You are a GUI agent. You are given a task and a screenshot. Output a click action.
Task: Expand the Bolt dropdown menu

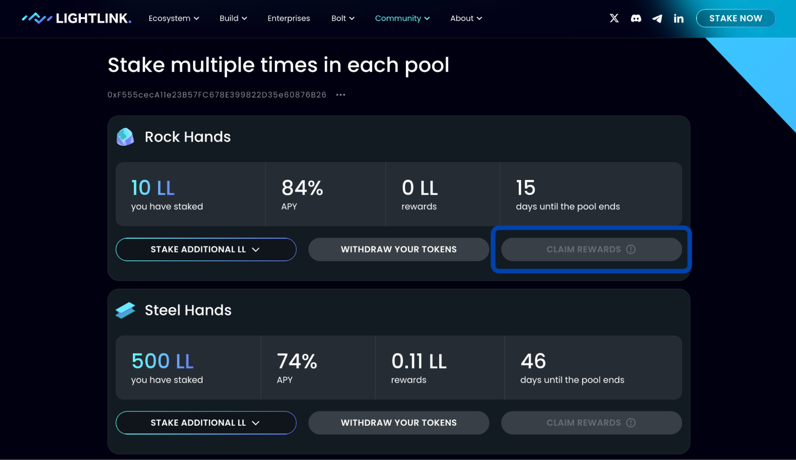pos(342,18)
